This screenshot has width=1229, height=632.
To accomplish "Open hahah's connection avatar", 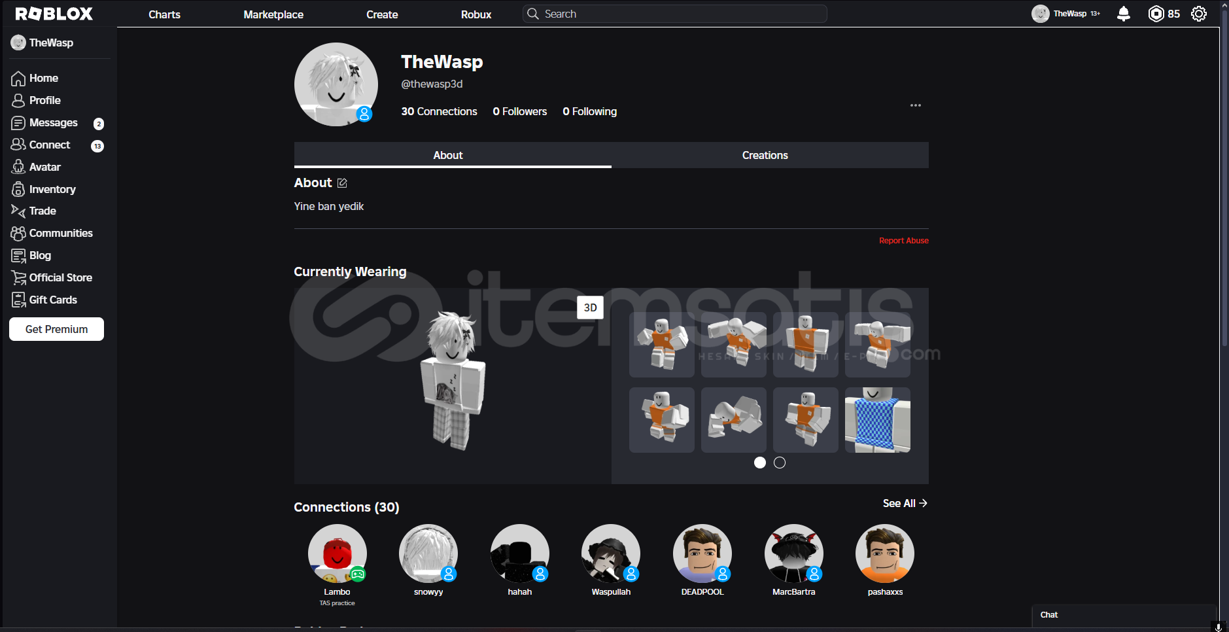I will [x=520, y=553].
